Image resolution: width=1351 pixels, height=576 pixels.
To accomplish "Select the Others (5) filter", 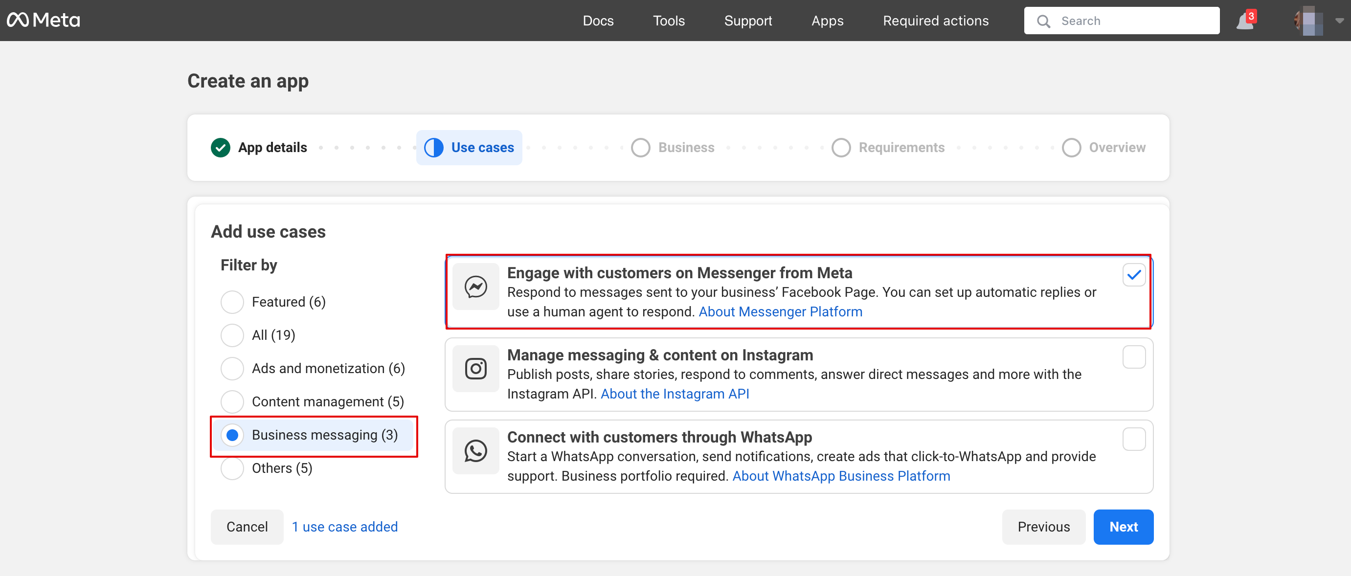I will pos(232,468).
